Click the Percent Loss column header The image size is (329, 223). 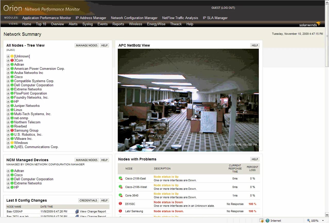tap(252, 168)
